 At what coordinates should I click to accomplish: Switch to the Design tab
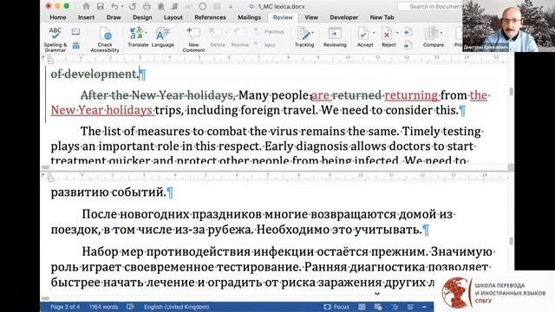point(142,17)
